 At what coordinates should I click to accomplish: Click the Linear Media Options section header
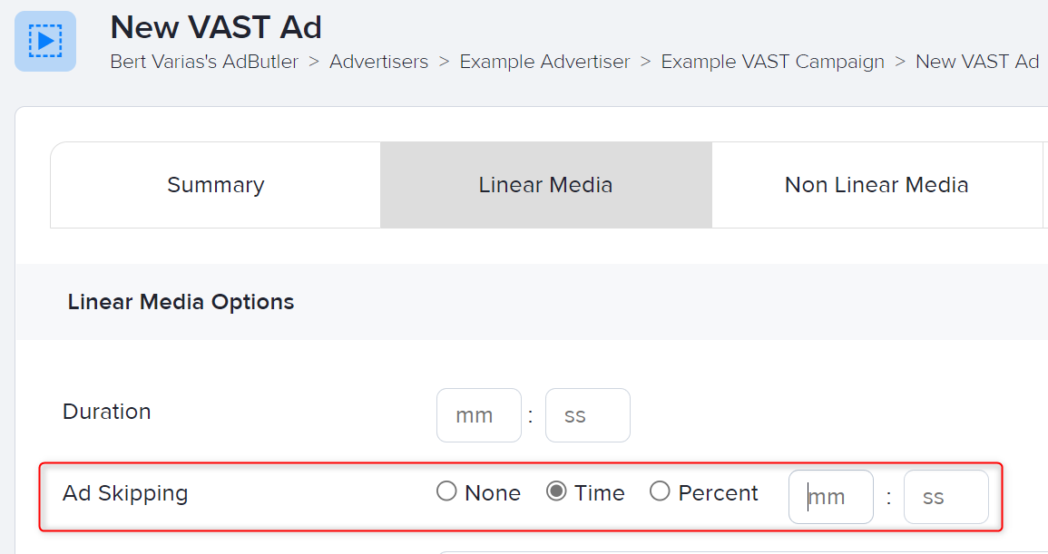click(x=180, y=301)
